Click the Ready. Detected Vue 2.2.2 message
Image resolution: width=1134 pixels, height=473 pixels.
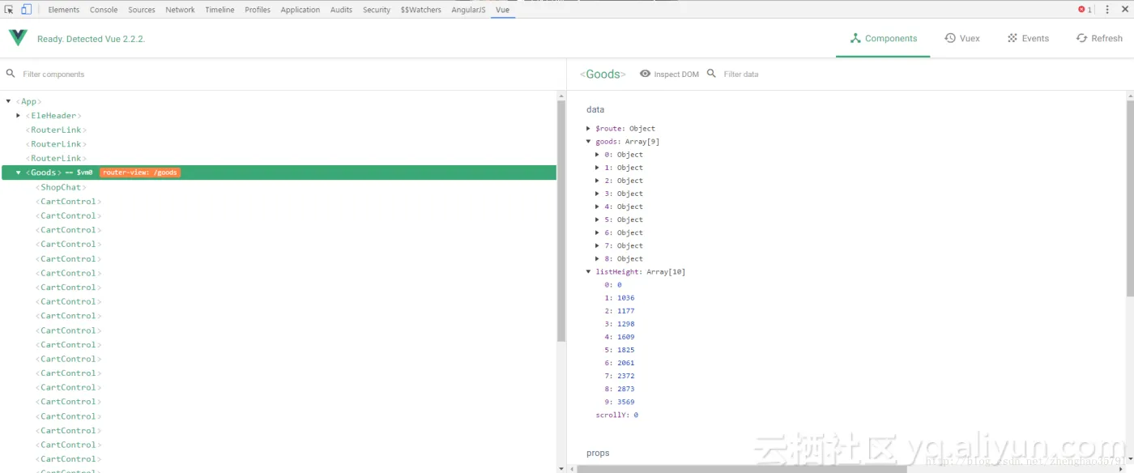click(x=91, y=39)
